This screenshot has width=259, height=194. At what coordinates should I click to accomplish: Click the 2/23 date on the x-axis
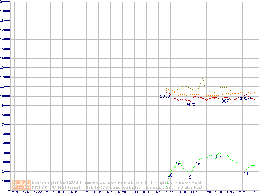pyautogui.click(x=254, y=192)
